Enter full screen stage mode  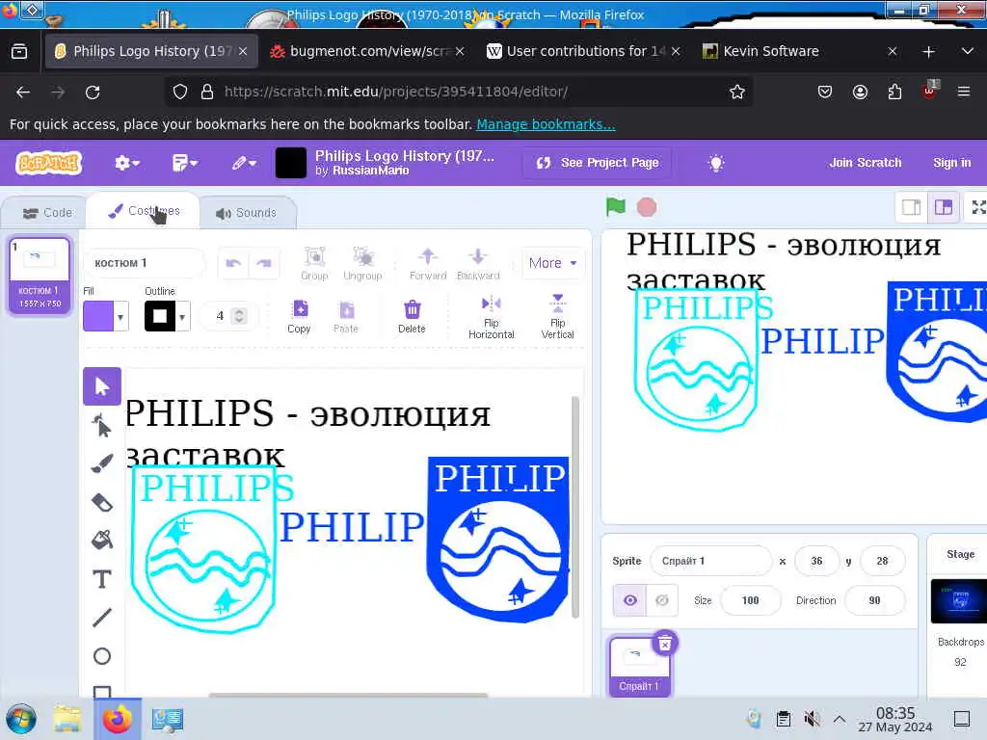coord(978,207)
